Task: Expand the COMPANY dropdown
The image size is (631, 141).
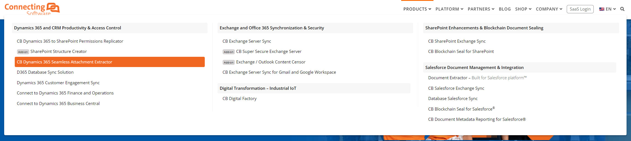Action: pos(549,9)
